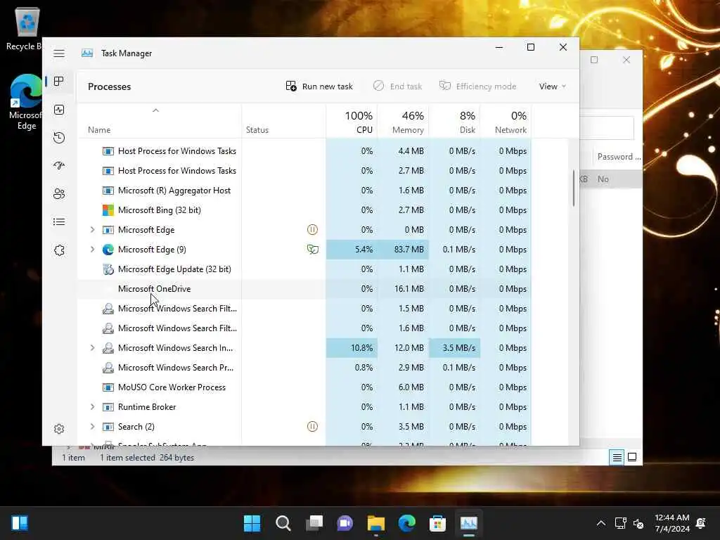Show hidden system tray icons chevron
The height and width of the screenshot is (540, 720).
click(600, 523)
